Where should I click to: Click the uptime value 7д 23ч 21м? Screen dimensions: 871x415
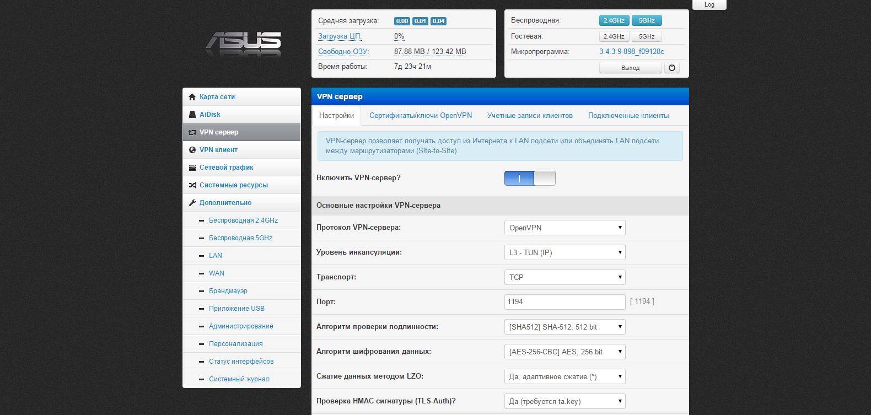coord(412,67)
